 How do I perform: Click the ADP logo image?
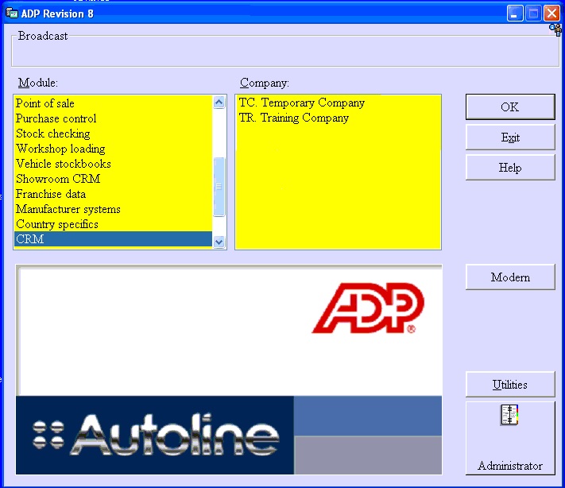coord(368,308)
